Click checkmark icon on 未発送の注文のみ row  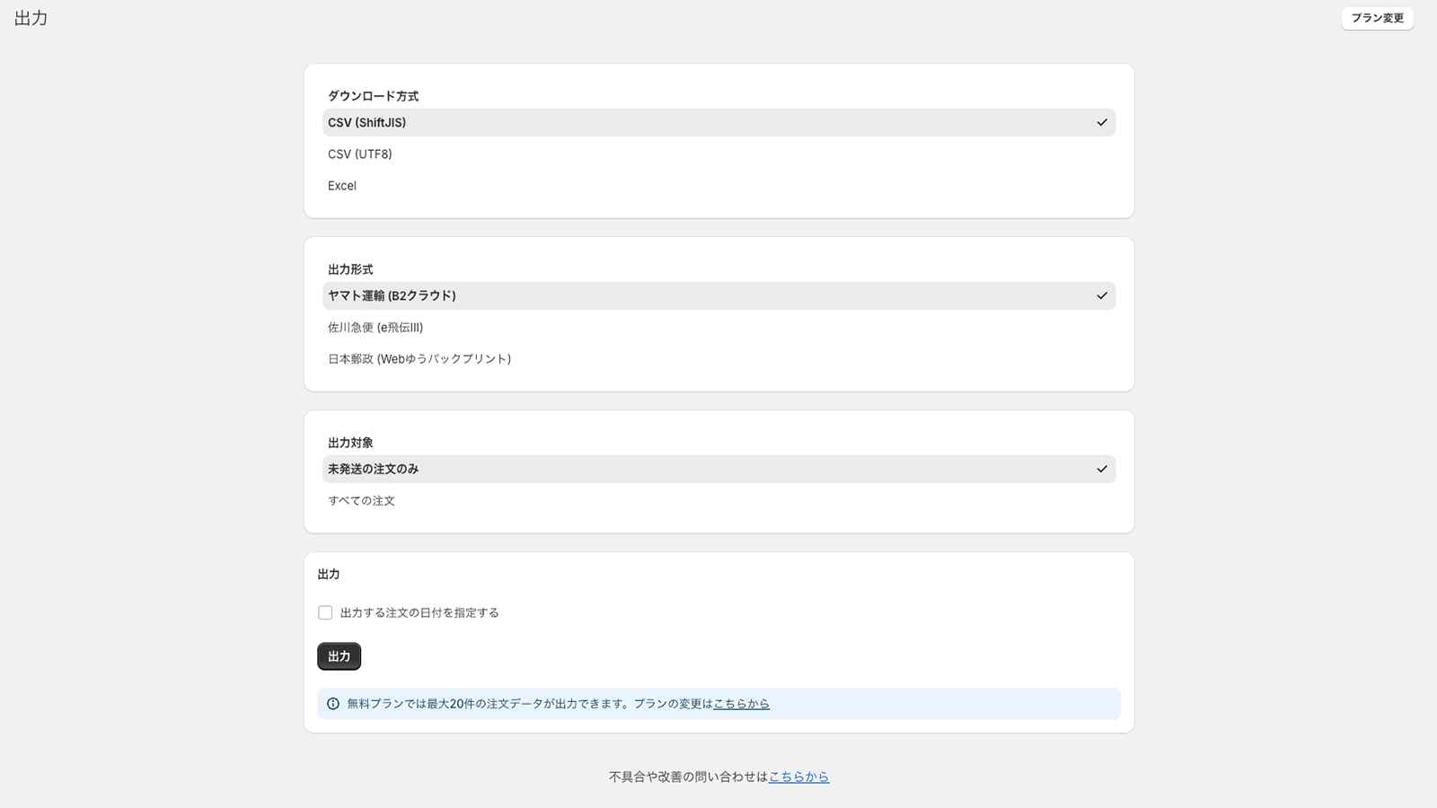pyautogui.click(x=1102, y=470)
